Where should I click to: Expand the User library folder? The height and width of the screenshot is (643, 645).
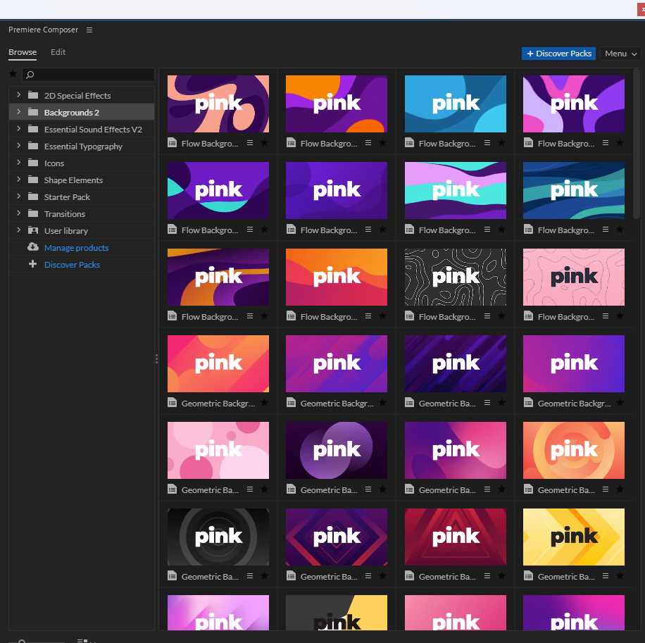point(18,230)
